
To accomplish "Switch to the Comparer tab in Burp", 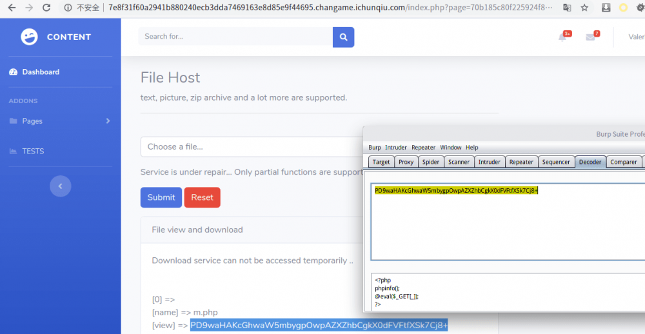I will coord(624,162).
